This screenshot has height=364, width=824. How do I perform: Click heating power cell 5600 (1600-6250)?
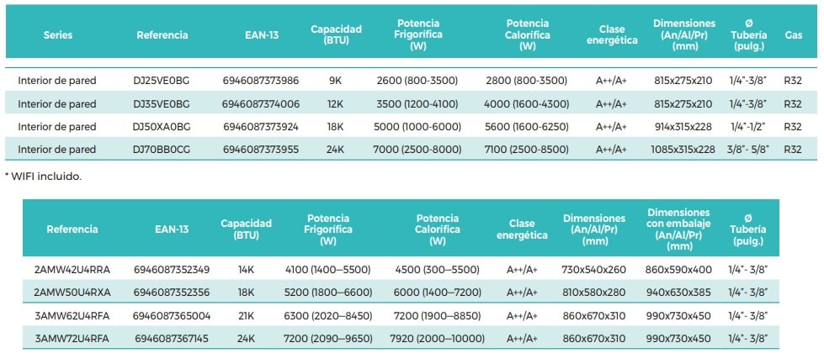(527, 126)
